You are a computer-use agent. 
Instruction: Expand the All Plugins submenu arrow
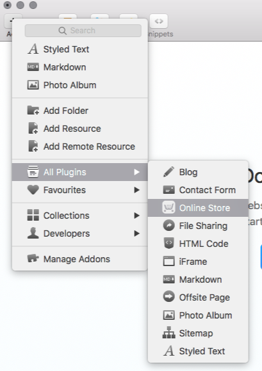click(136, 172)
